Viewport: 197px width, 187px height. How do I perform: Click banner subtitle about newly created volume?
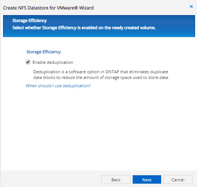[84, 28]
